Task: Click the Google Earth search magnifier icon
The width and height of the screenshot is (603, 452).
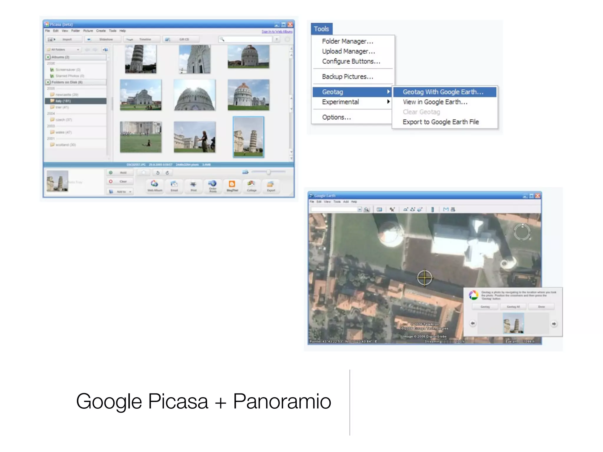Action: (367, 210)
